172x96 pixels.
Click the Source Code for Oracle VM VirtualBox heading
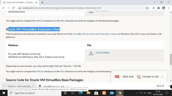tap(44, 80)
